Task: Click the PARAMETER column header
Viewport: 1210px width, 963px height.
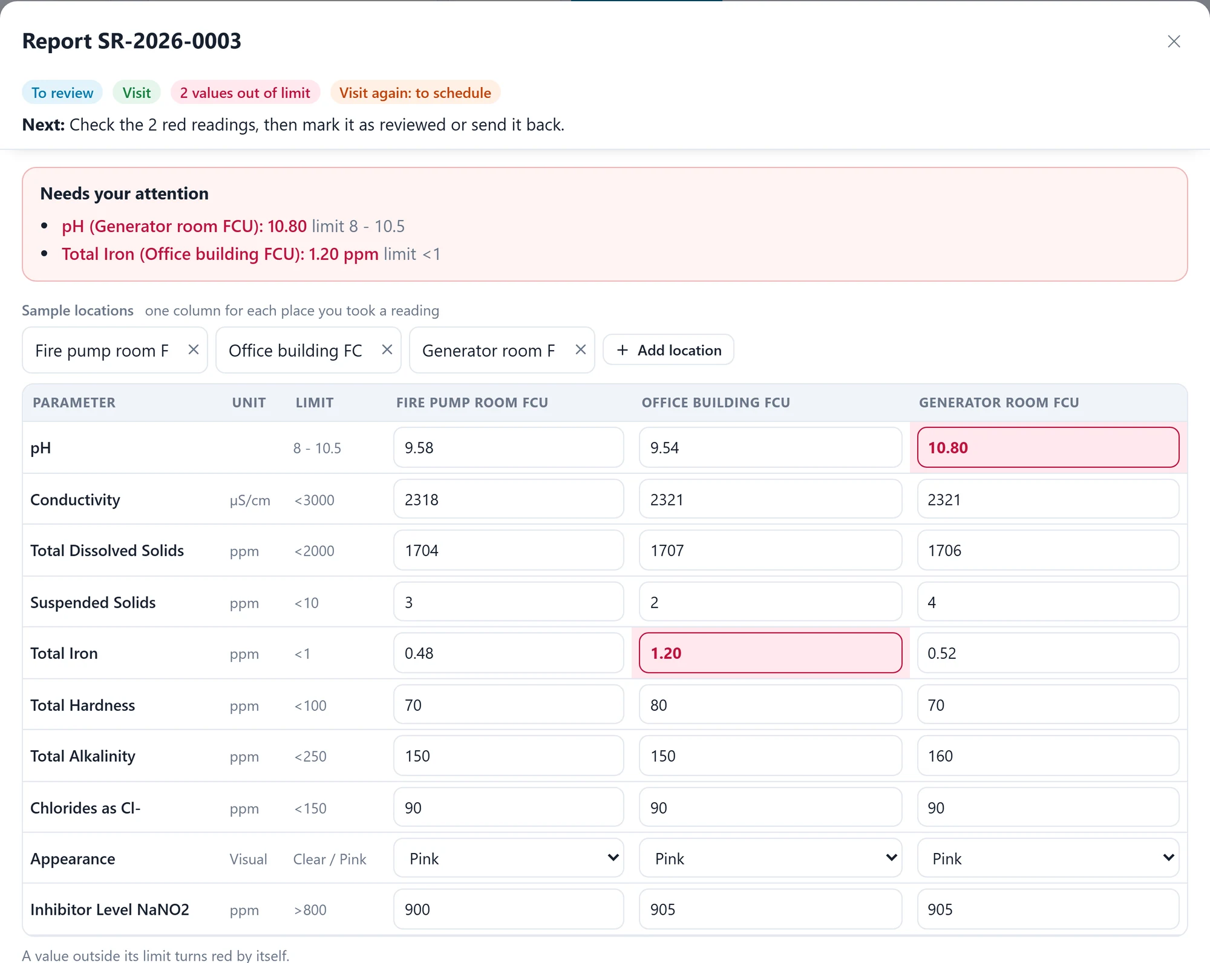Action: [74, 403]
